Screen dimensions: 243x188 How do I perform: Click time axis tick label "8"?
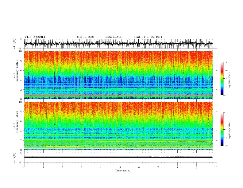[177, 167]
